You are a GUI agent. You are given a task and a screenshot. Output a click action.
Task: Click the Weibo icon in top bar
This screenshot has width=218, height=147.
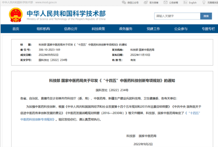click(x=145, y=2)
